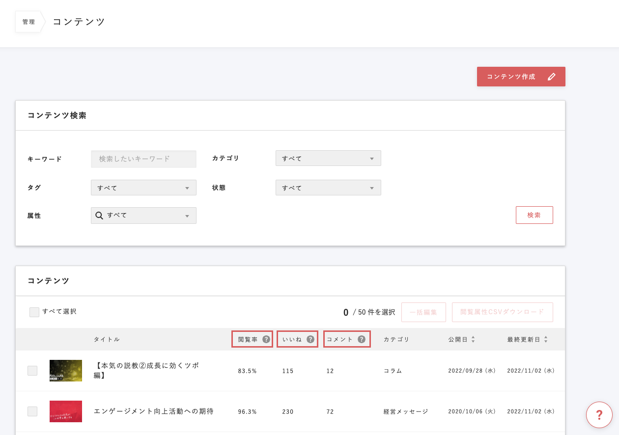The image size is (619, 435).
Task: Open the カテゴリ dropdown
Action: tap(328, 159)
